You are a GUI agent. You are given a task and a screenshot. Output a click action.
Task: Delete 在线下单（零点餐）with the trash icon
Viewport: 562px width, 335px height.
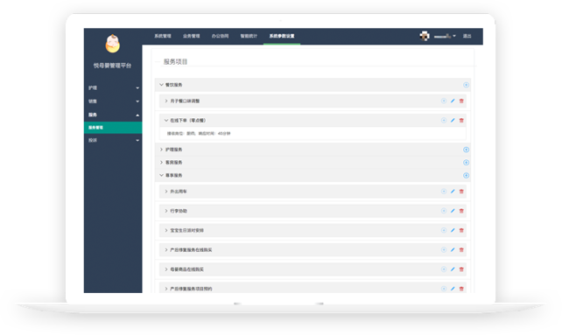pyautogui.click(x=461, y=121)
